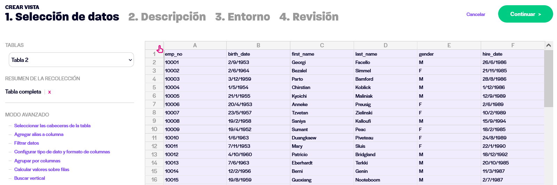This screenshot has height=185, width=557.
Task: Remove the Tabla completa selection with x
Action: (x=49, y=92)
